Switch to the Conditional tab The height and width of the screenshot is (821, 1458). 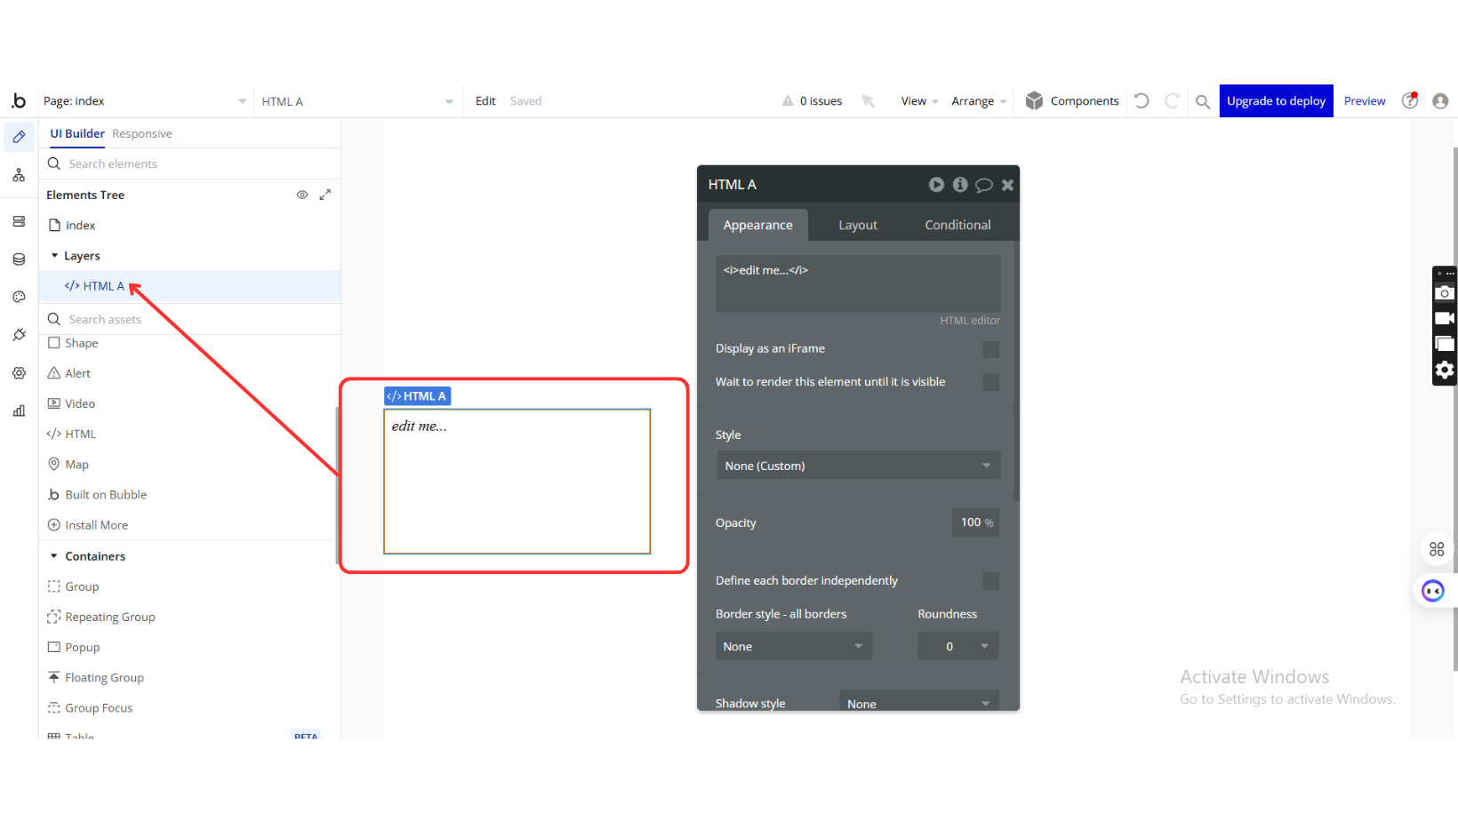coord(957,225)
